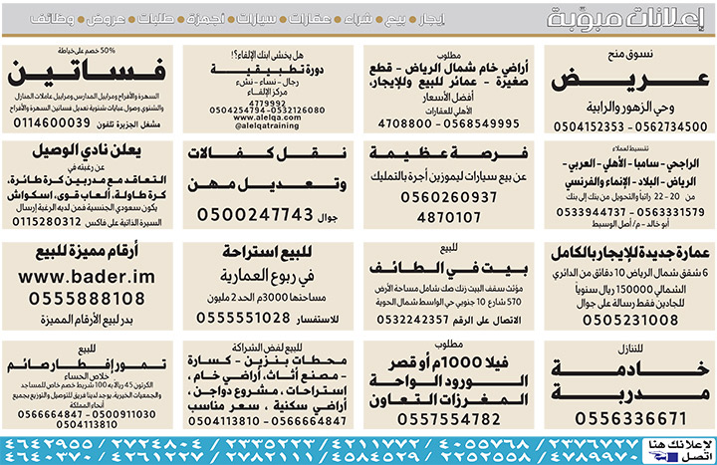717x465 pixels.
Task: Click the تمور إفطار صائم headline
Action: [x=87, y=364]
